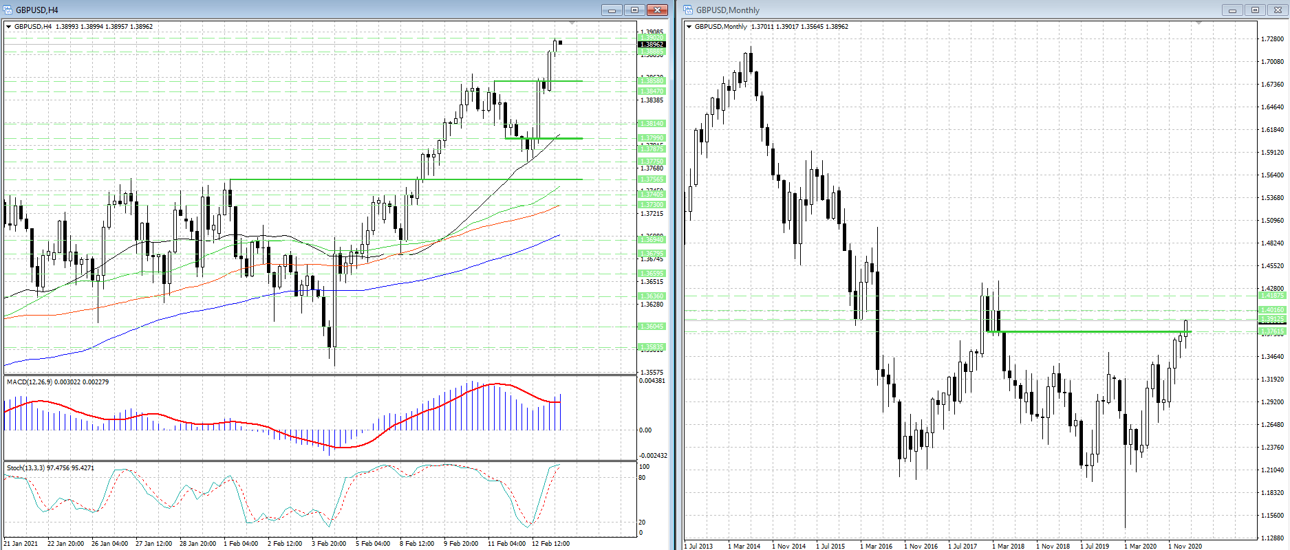Expand the GBPUSD,H4 one-click trading arrow
This screenshot has height=550, width=1290.
pyautogui.click(x=9, y=27)
